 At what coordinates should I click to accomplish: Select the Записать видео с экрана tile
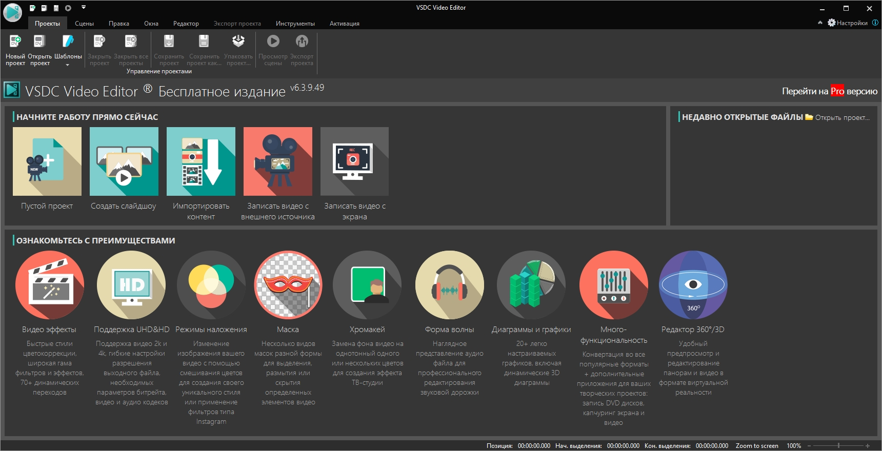click(355, 174)
